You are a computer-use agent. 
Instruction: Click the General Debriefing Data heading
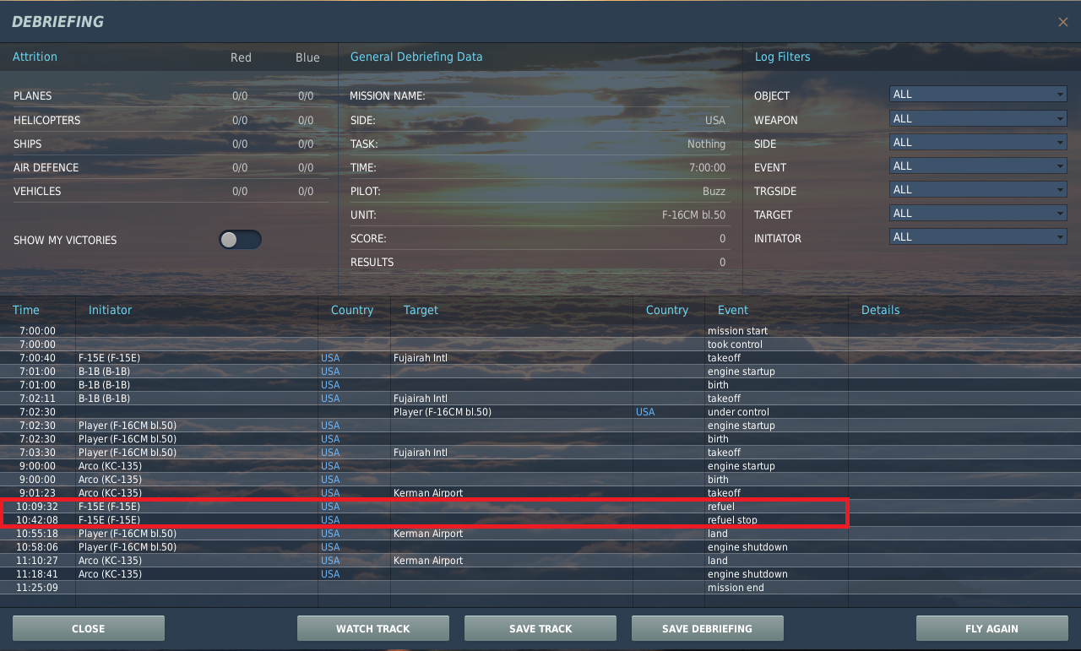click(x=416, y=57)
